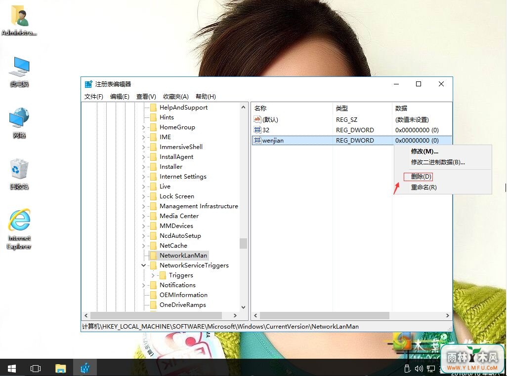This screenshot has height=376, width=507.
Task: Click the tree pane vertical scrollbar thumb
Action: [x=244, y=243]
